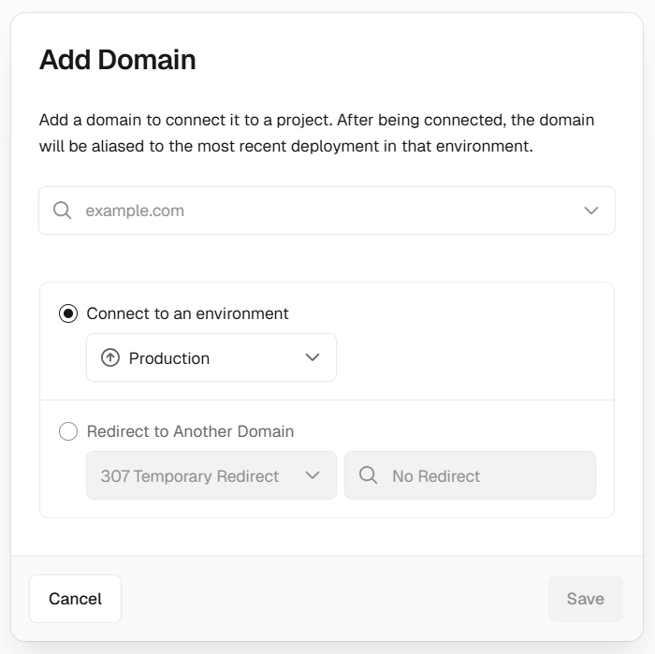Click the circled up-arrow icon beside Production

click(110, 358)
